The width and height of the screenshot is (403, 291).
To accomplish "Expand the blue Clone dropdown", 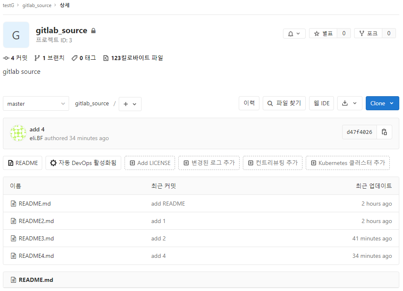I will tap(382, 103).
